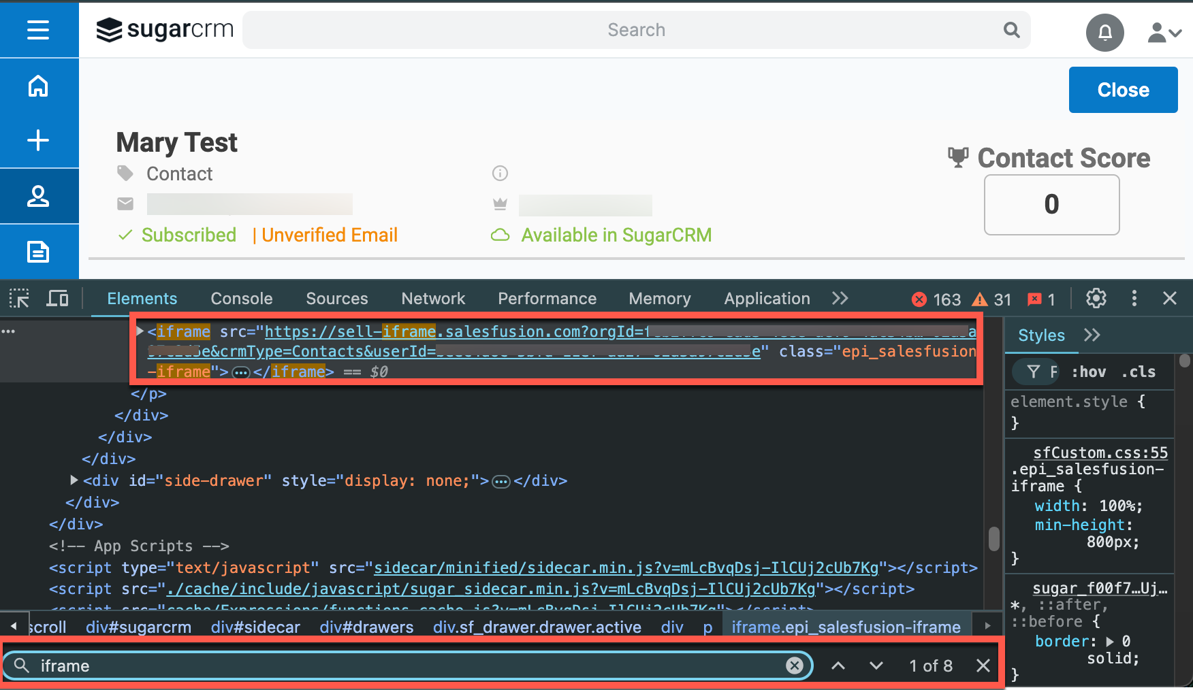Open DevTools three-dot customize menu

[x=1134, y=298]
